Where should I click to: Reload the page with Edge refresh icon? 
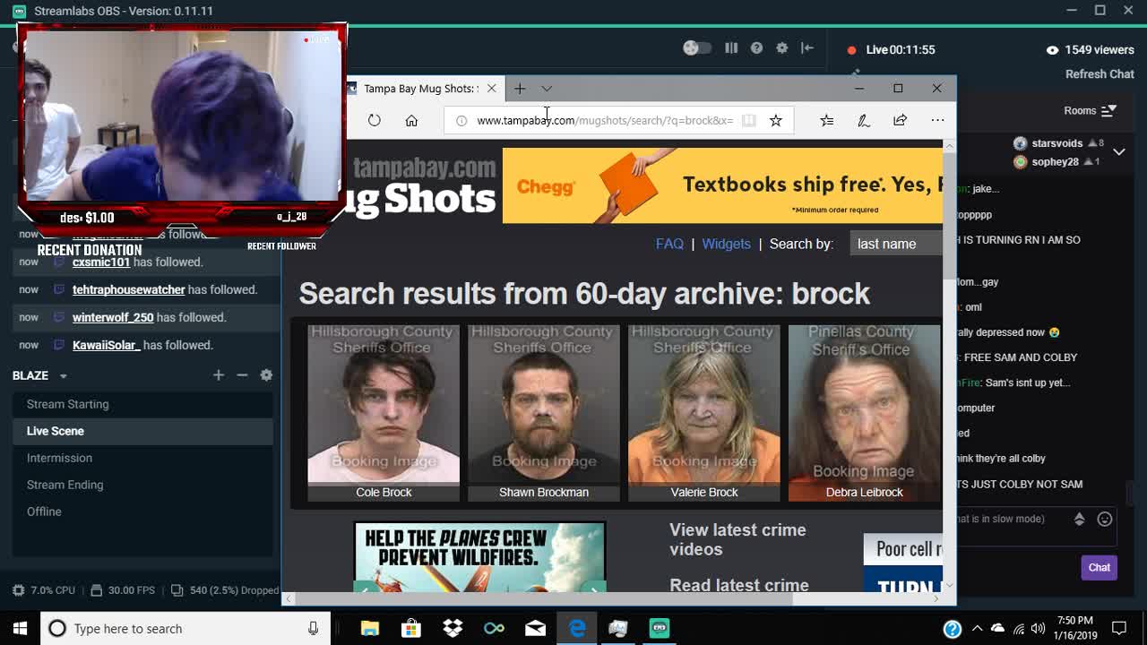(x=375, y=120)
